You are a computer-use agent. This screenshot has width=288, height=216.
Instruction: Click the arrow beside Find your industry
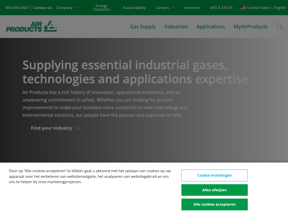pyautogui.click(x=78, y=128)
